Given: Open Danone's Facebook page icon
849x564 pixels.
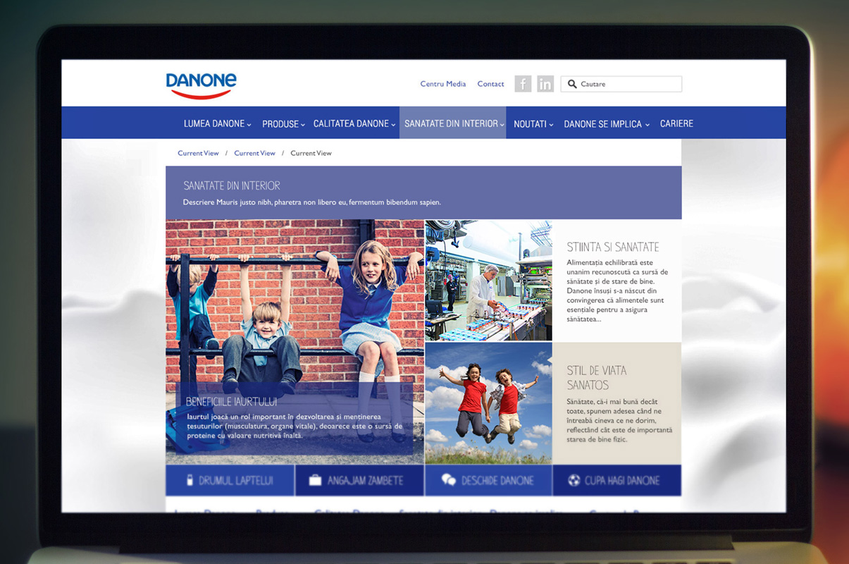Looking at the screenshot, I should click(x=523, y=84).
